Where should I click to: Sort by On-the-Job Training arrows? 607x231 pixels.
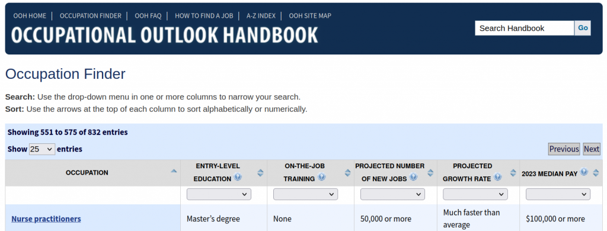(x=347, y=173)
